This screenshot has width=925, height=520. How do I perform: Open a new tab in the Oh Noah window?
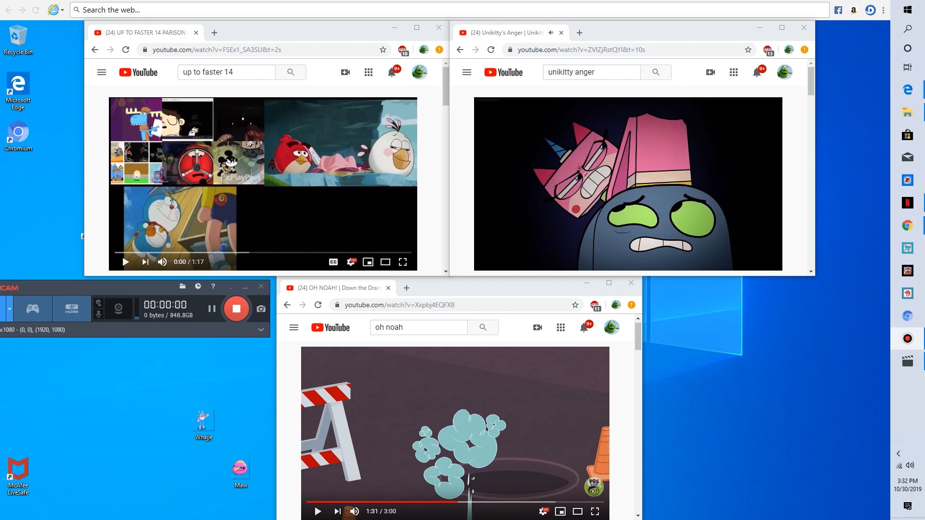coord(407,288)
